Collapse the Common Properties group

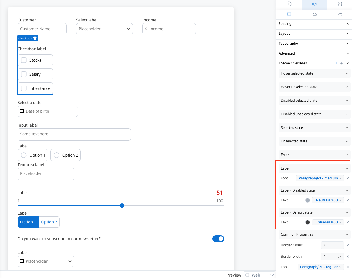click(315, 234)
